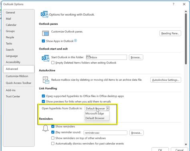190x151 pixels.
Task: Click info icon next to Show Apps
Action: pyautogui.click(x=75, y=41)
